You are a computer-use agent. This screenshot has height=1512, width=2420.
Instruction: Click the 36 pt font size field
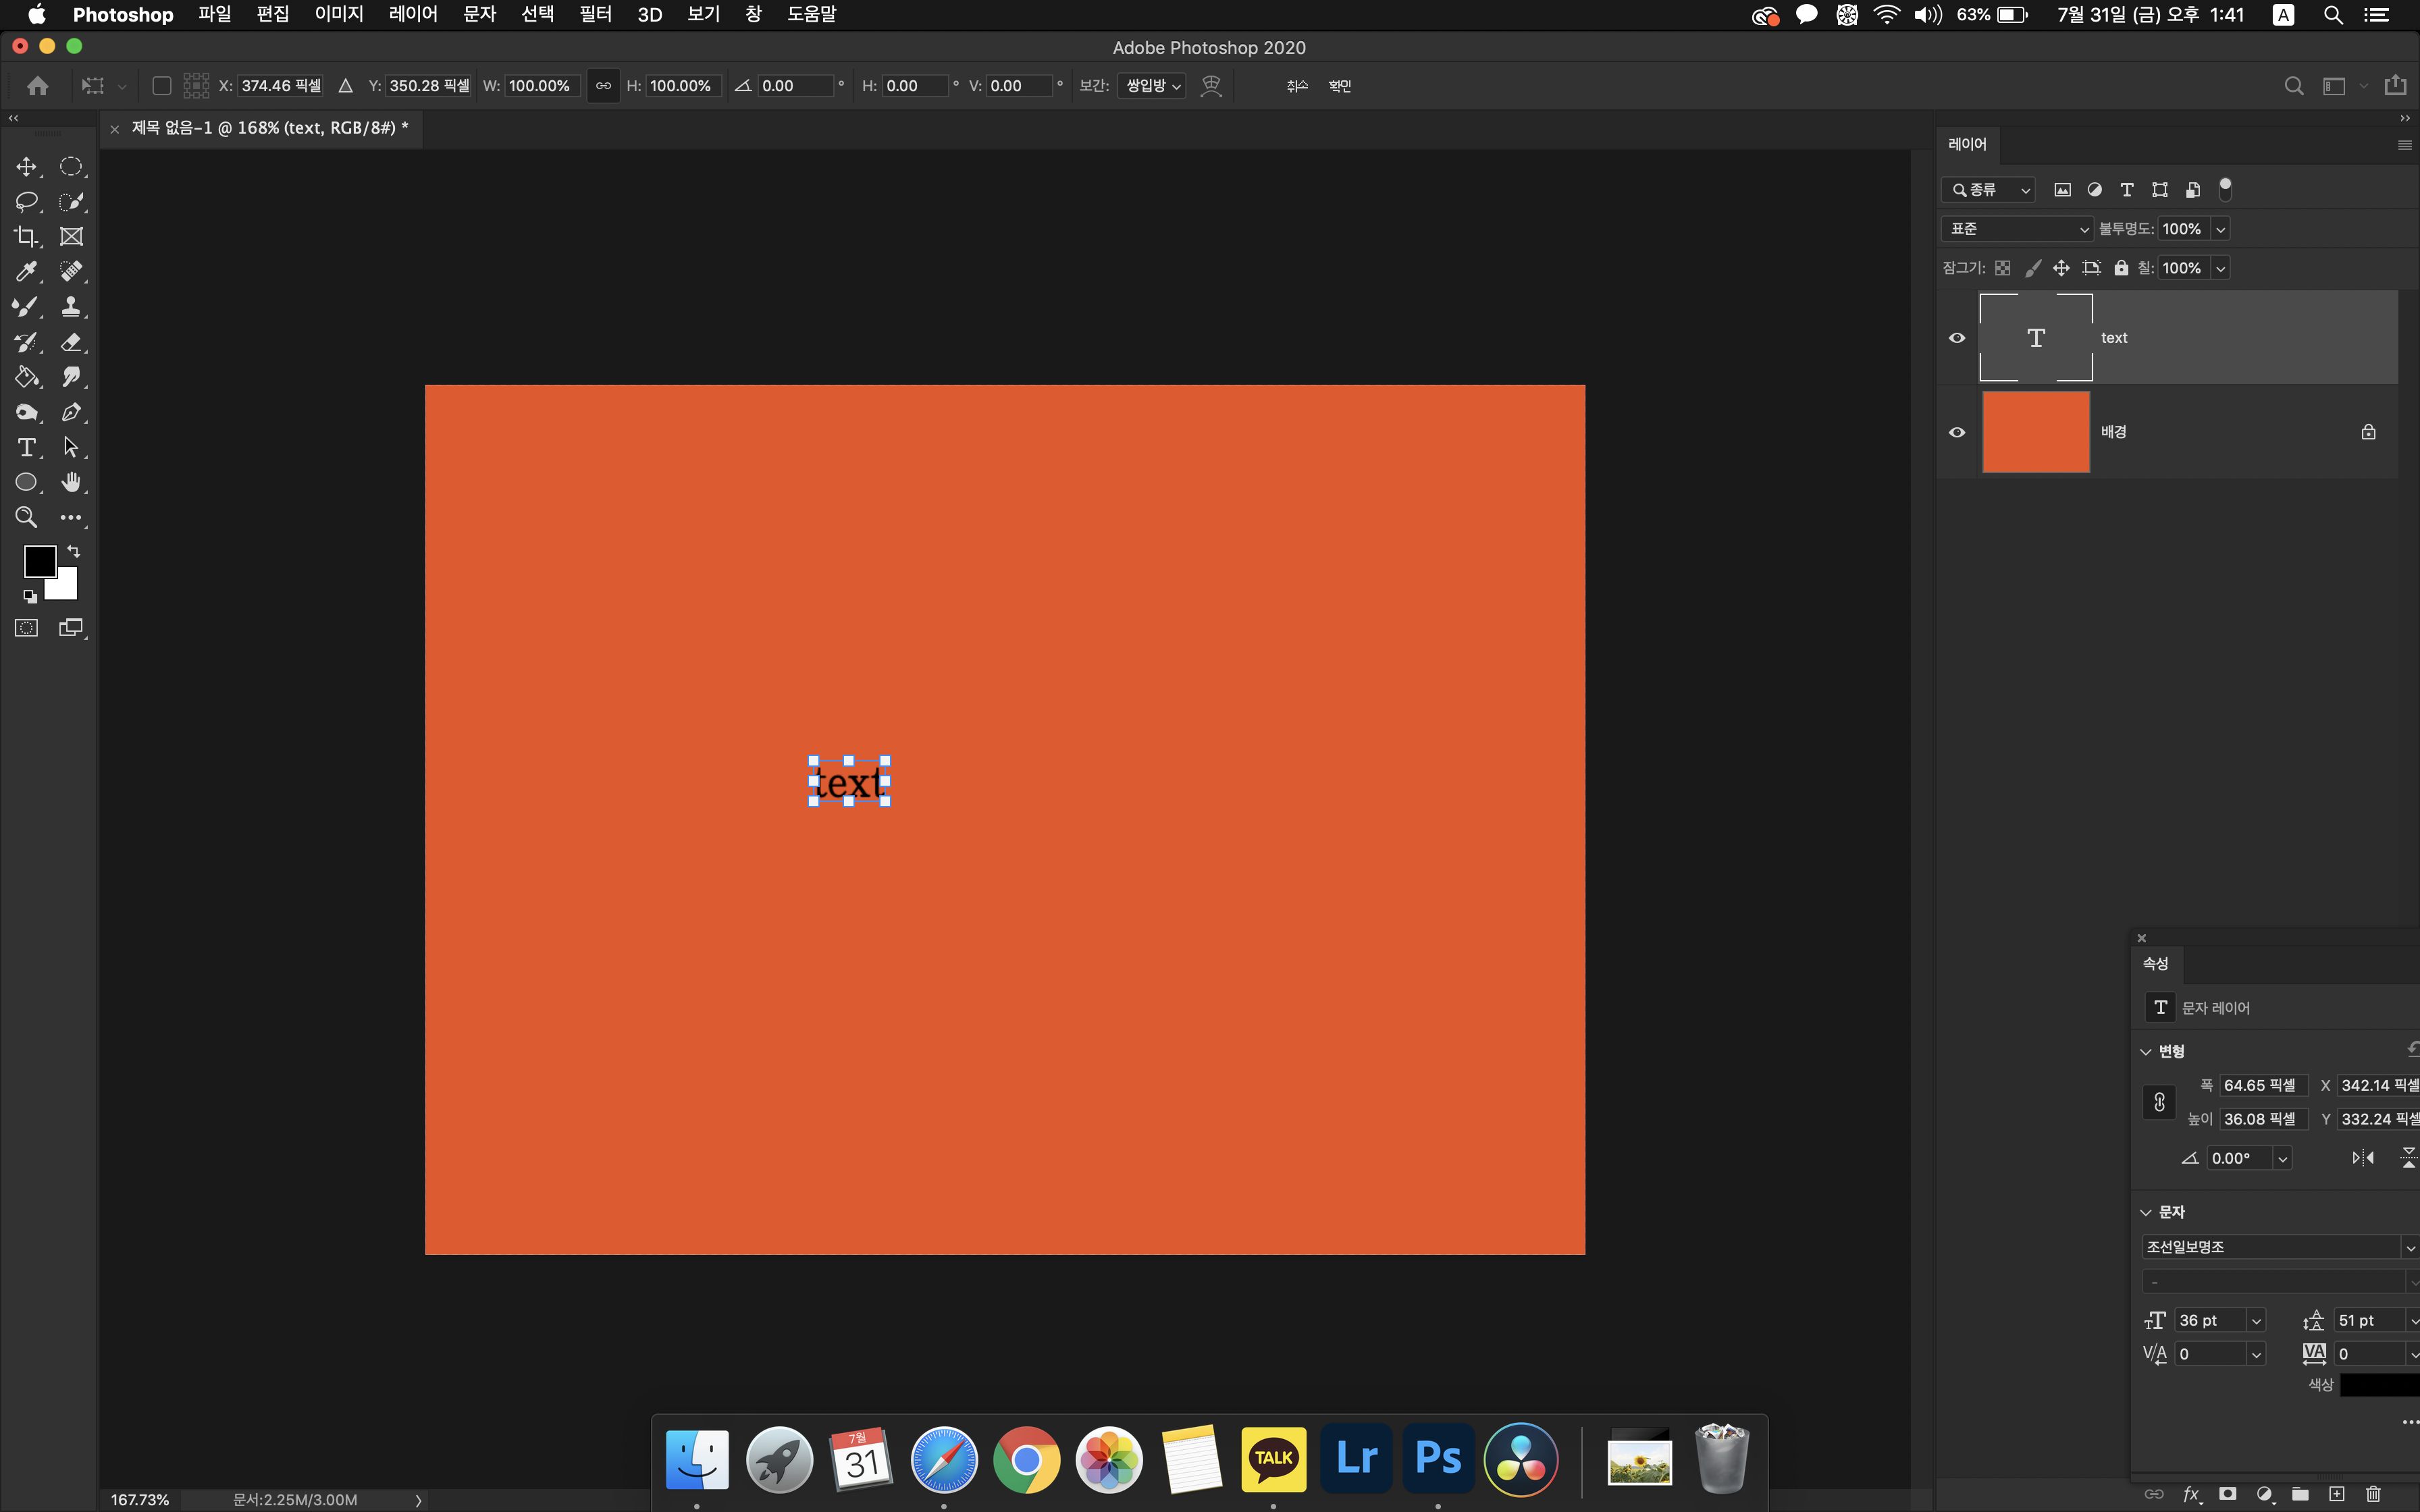[2209, 1320]
